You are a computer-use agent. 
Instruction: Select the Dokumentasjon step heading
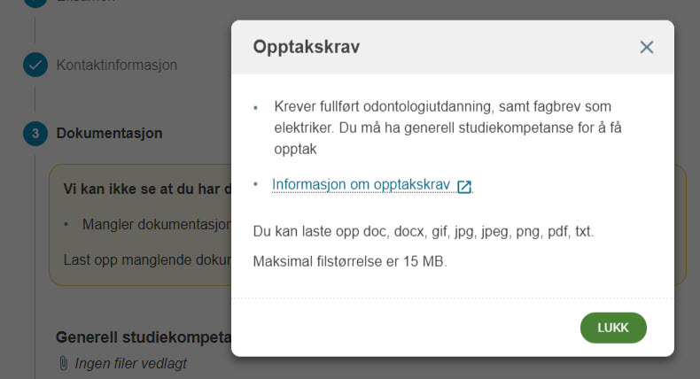point(109,134)
